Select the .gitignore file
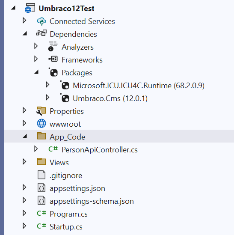Viewport: 234px width, 235px height. pyautogui.click(x=66, y=176)
